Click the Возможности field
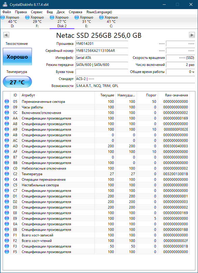Viewport: 198px width, 273px height. tap(135, 86)
